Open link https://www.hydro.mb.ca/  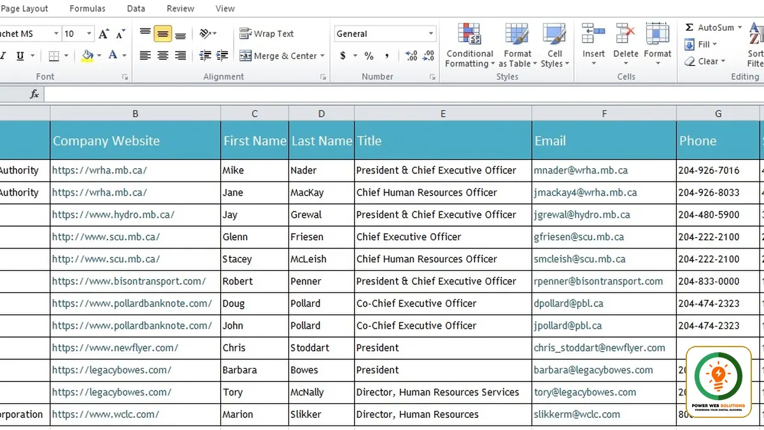113,215
